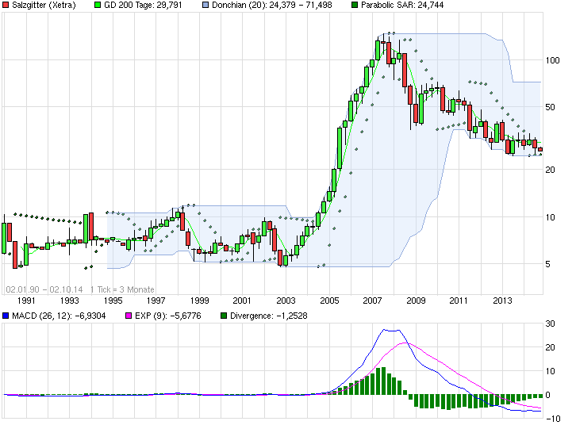
Task: Click the Divergence value label in the lower legend
Action: click(269, 316)
